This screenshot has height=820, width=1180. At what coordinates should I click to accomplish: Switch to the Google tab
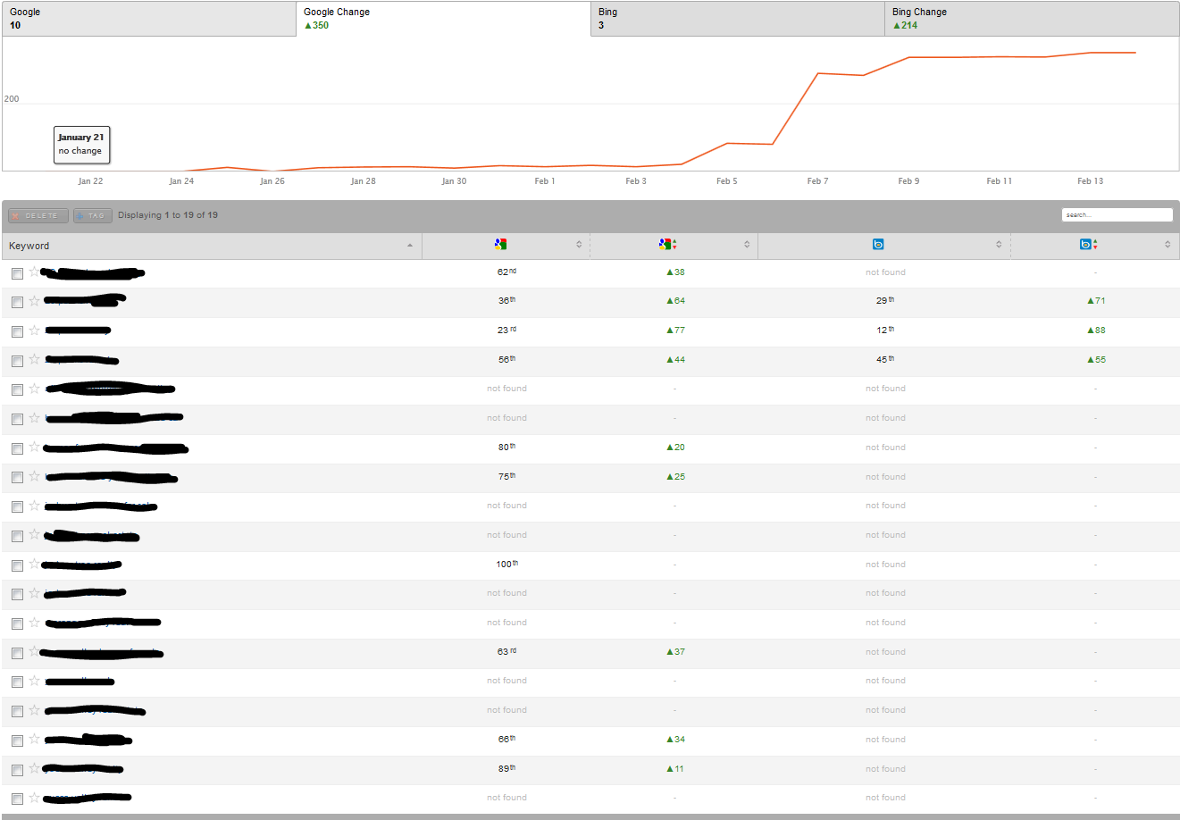[148, 19]
